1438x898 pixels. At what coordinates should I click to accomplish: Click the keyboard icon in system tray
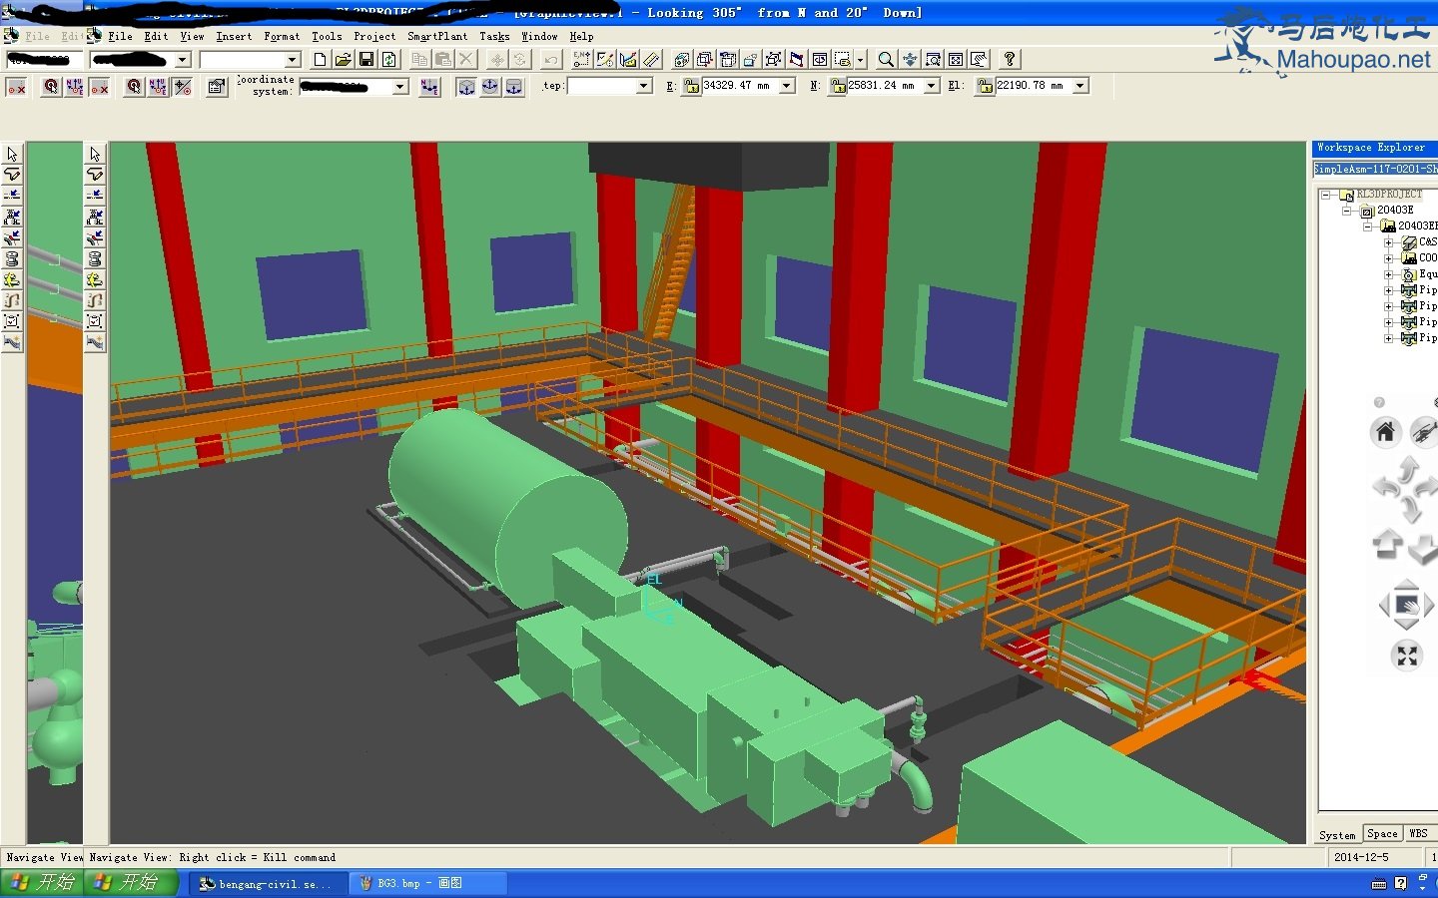click(1379, 884)
